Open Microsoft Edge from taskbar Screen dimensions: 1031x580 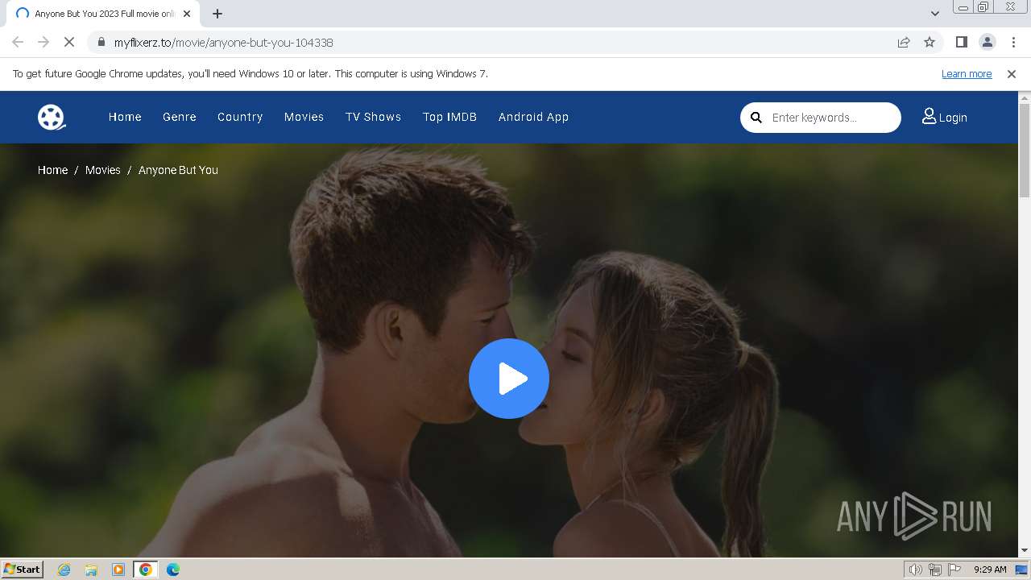click(x=173, y=570)
